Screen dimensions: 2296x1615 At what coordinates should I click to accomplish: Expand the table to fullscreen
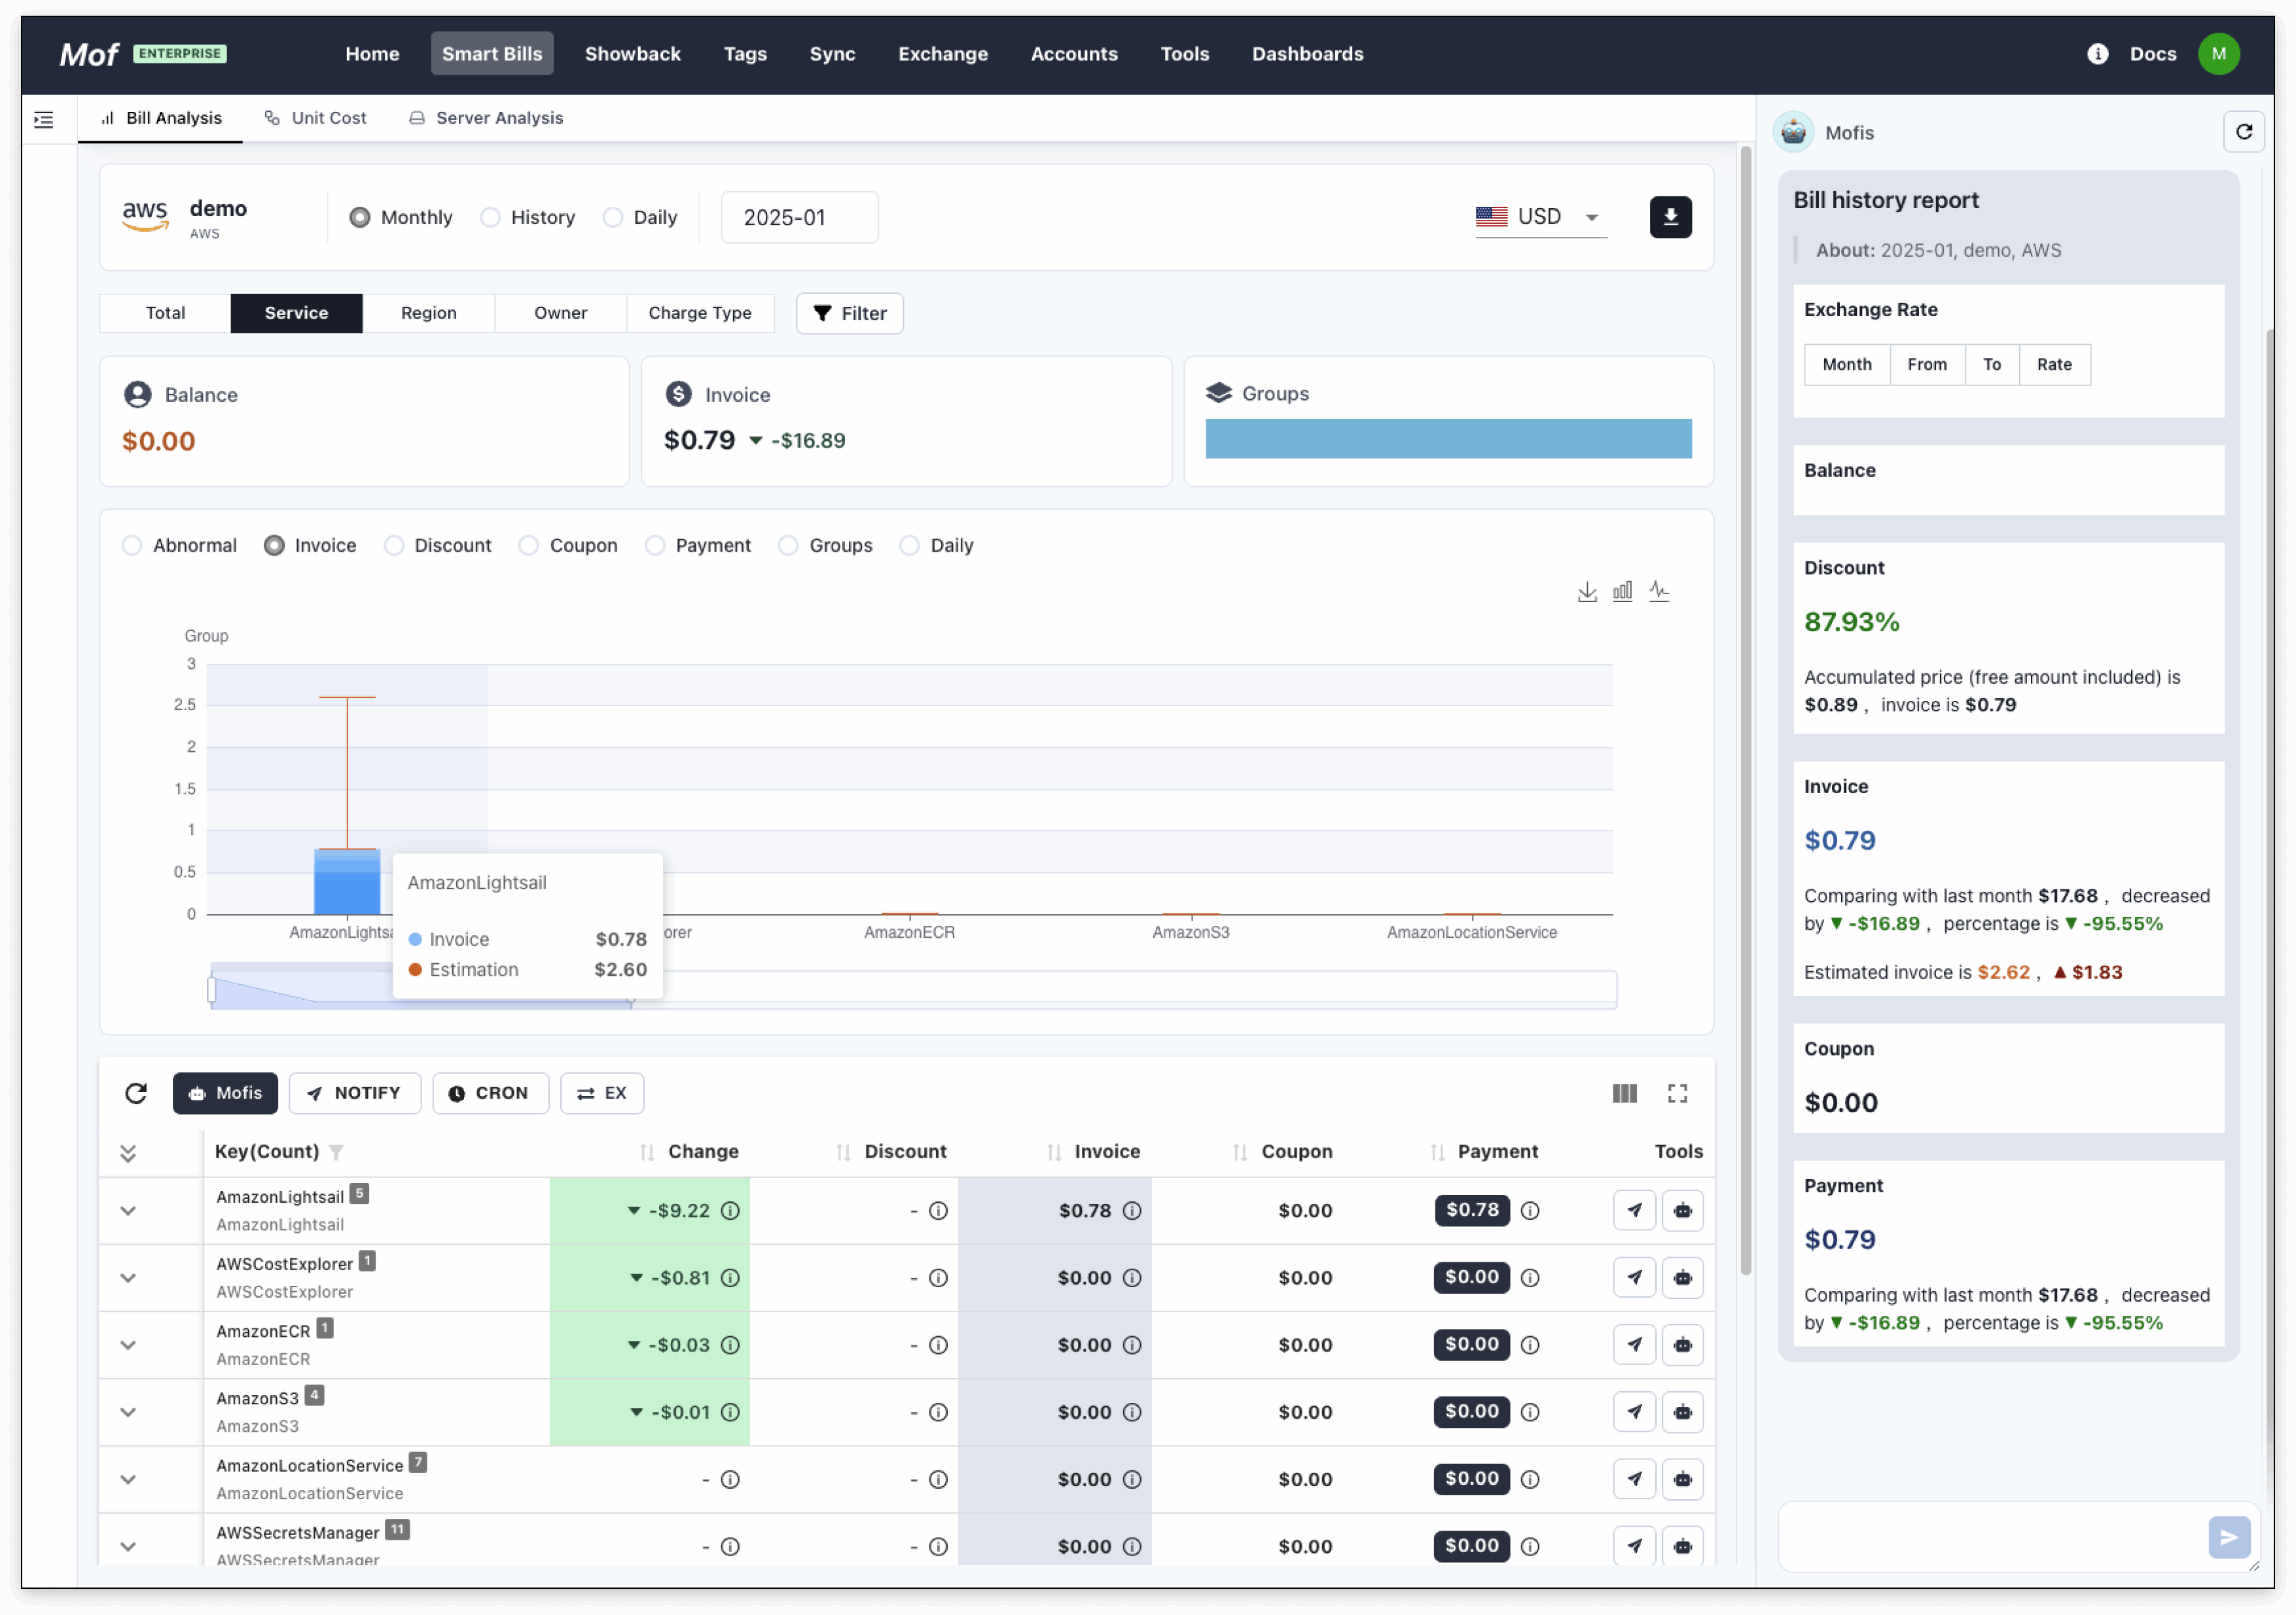[1677, 1093]
